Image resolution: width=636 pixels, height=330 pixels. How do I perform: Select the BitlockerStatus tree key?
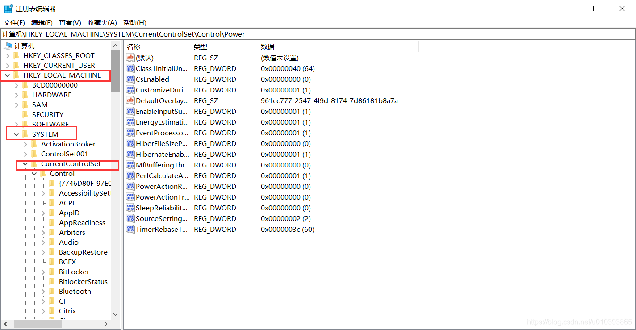click(x=83, y=281)
